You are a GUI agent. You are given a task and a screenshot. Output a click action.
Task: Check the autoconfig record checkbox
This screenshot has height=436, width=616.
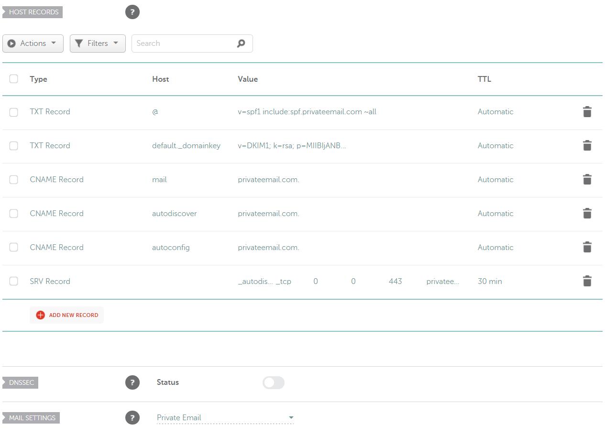(13, 247)
